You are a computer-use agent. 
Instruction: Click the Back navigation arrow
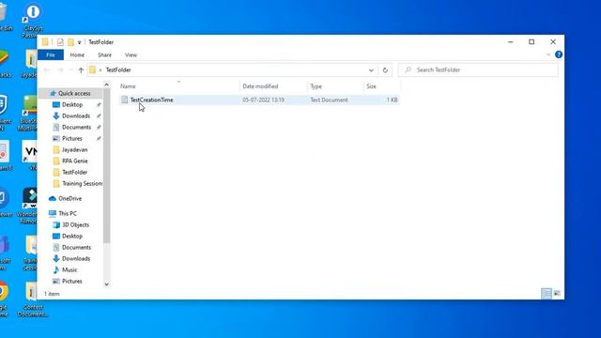click(46, 70)
